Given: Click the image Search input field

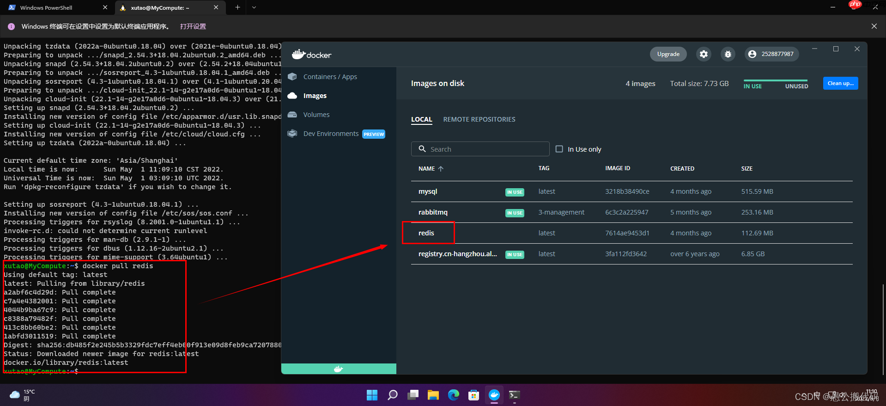Looking at the screenshot, I should (480, 149).
